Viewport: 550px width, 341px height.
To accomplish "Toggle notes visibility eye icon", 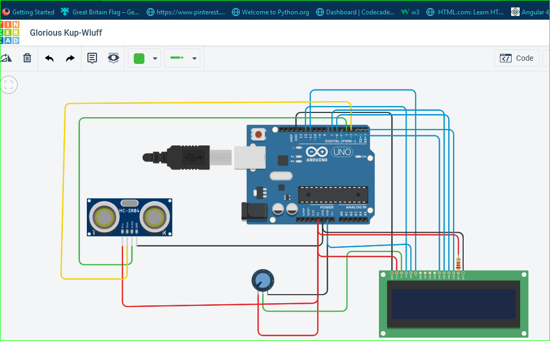I will [x=114, y=58].
